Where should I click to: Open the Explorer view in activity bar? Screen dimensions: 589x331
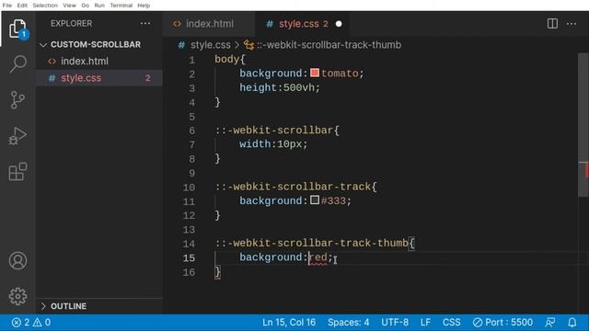[17, 29]
